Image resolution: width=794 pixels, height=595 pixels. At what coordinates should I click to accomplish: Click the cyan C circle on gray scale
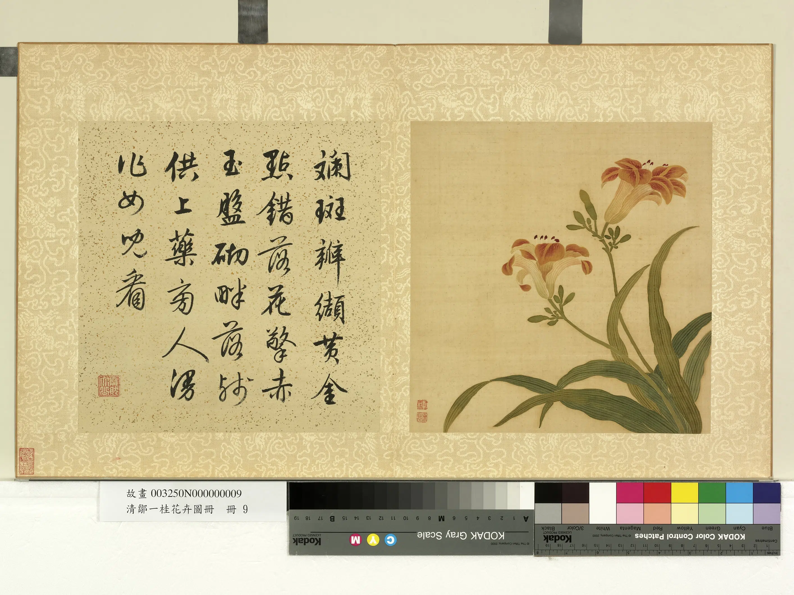(390, 540)
